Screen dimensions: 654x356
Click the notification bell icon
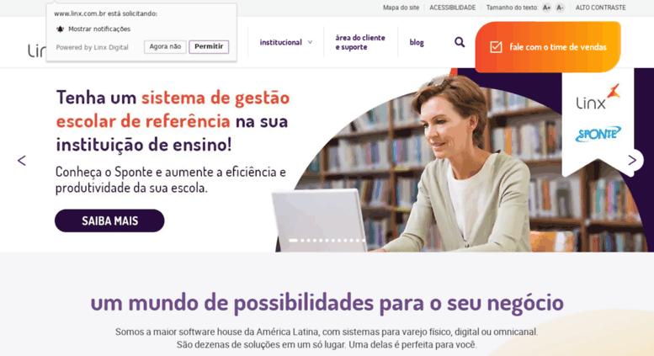point(60,29)
